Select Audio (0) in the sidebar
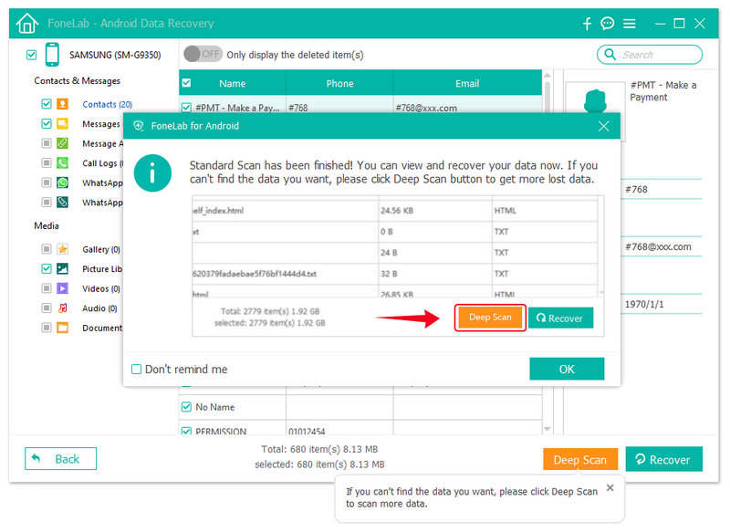 pyautogui.click(x=99, y=308)
